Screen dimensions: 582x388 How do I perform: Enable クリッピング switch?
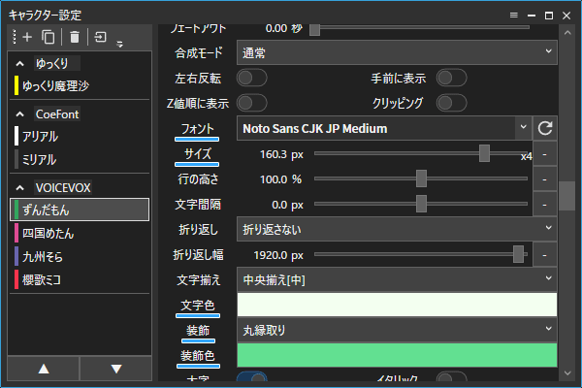click(x=451, y=103)
